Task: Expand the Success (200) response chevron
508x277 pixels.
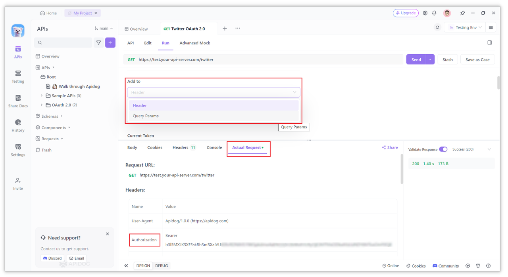Action: [489, 149]
